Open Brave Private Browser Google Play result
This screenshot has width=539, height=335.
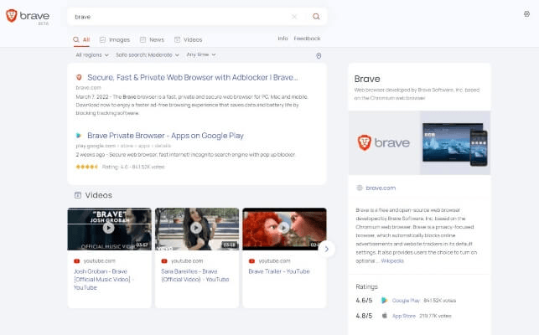point(165,136)
